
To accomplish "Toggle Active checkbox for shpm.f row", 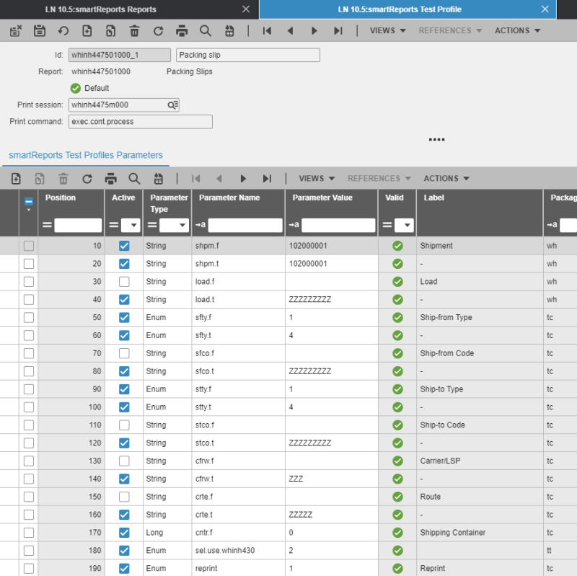I will (x=124, y=246).
